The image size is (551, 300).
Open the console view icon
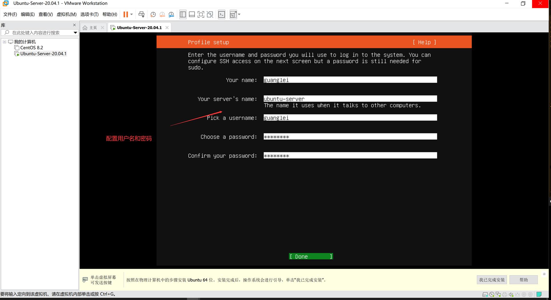pos(222,14)
